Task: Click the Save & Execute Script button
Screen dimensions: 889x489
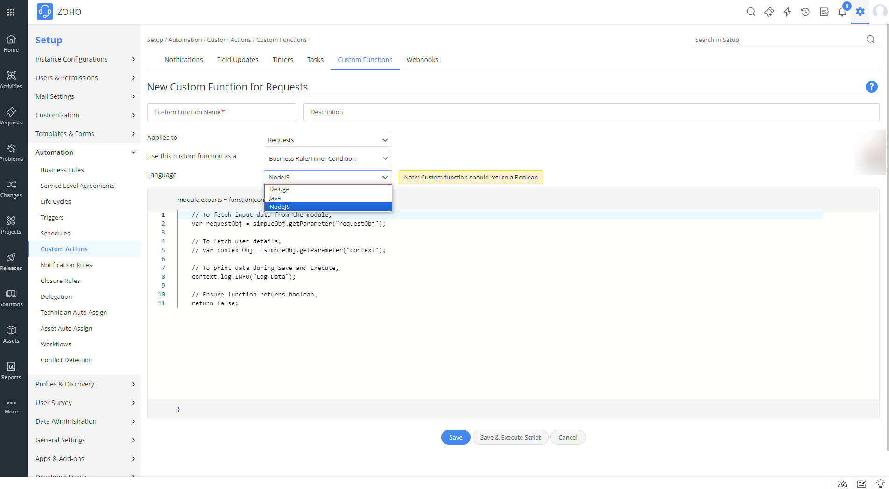Action: pos(510,438)
